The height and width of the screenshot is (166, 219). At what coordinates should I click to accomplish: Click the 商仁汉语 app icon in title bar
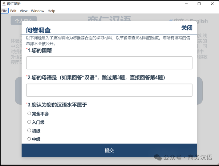click(x=3, y=4)
